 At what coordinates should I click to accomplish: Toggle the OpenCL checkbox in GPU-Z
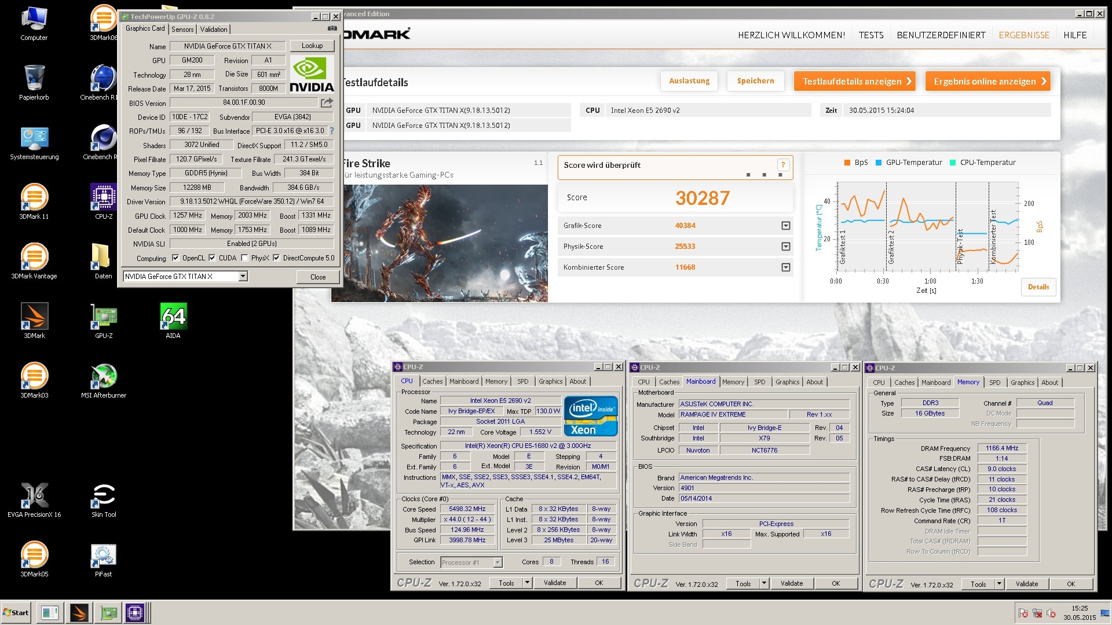point(175,258)
